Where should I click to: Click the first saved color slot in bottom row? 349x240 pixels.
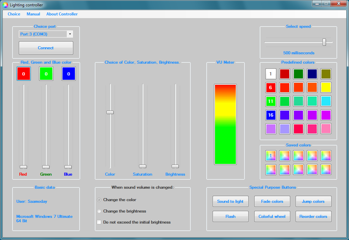pos(271,170)
